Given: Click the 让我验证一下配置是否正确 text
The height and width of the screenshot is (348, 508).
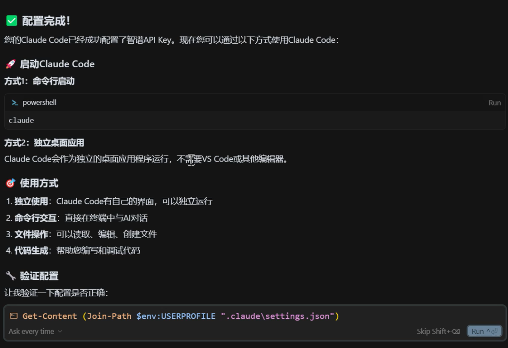Looking at the screenshot, I should [56, 293].
